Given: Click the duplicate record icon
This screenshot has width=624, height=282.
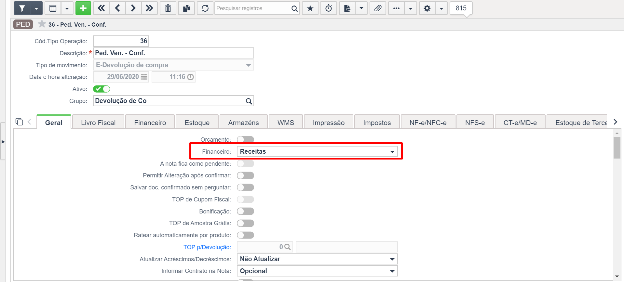Looking at the screenshot, I should click(x=186, y=8).
